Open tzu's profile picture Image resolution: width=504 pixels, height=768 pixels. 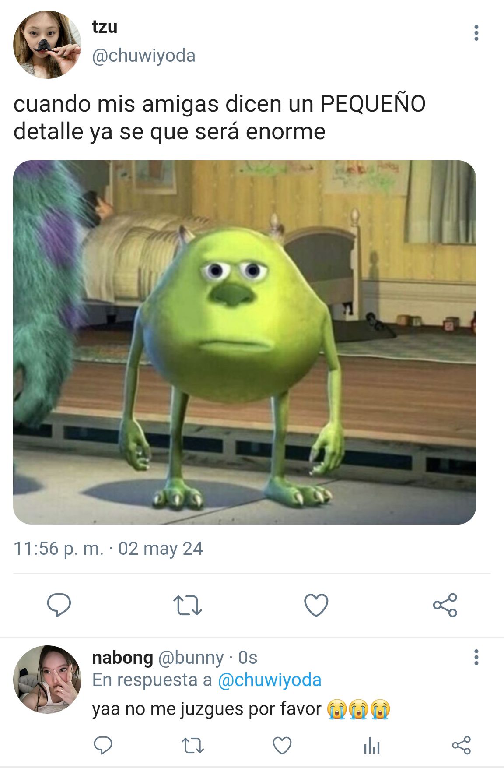47,45
